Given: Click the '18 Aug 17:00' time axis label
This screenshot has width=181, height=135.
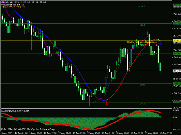Looking at the screenshot, I should (137, 133).
